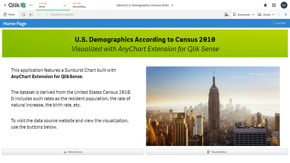Open the three-dot navigation menu
The width and height of the screenshot is (290, 163).
tap(31, 5)
